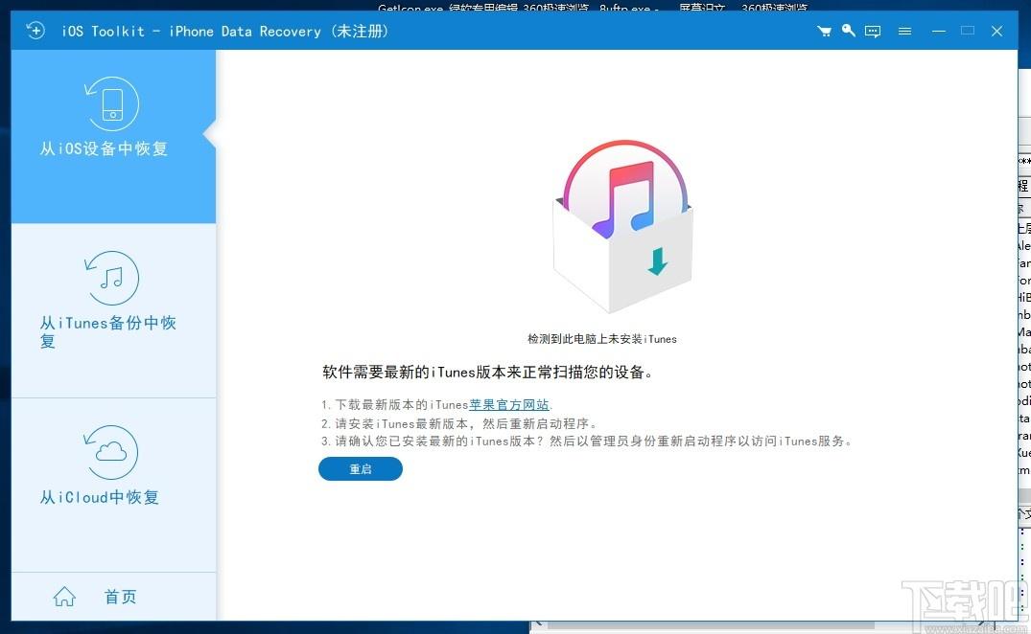
Task: Open the feedback chat bubble icon
Action: [873, 31]
